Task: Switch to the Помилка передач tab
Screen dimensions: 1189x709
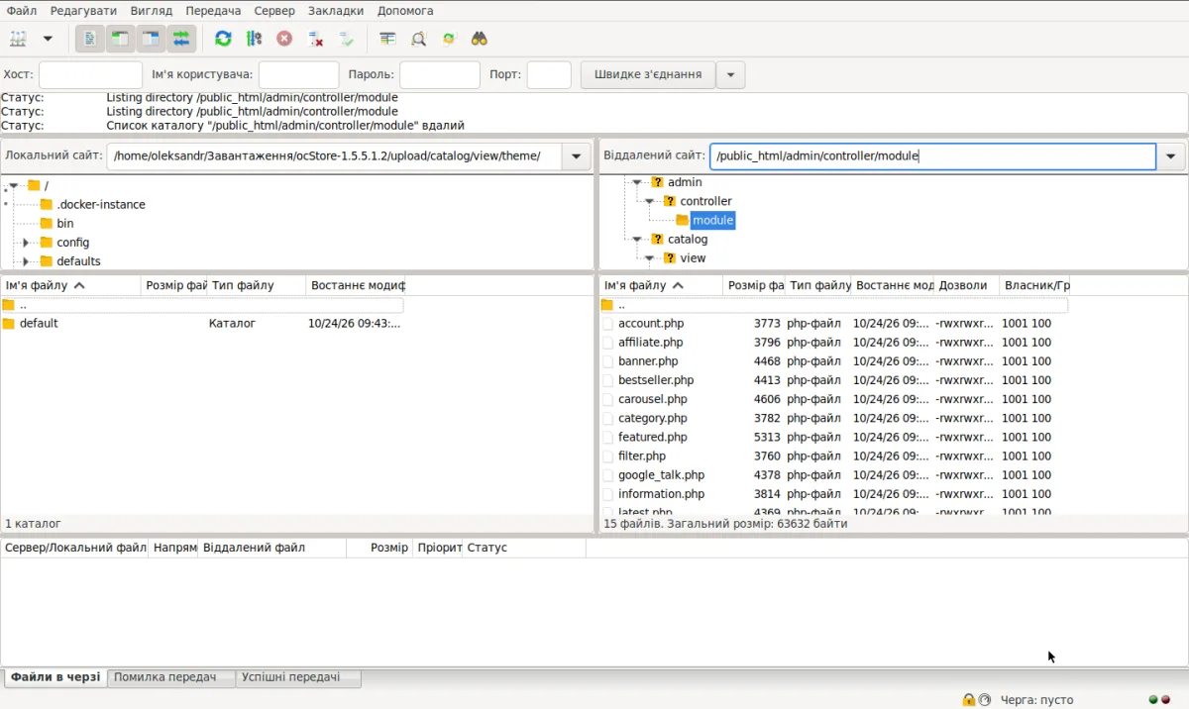Action: 170,677
